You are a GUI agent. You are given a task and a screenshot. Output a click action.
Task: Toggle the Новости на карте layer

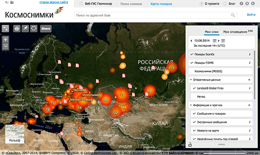[194, 131]
